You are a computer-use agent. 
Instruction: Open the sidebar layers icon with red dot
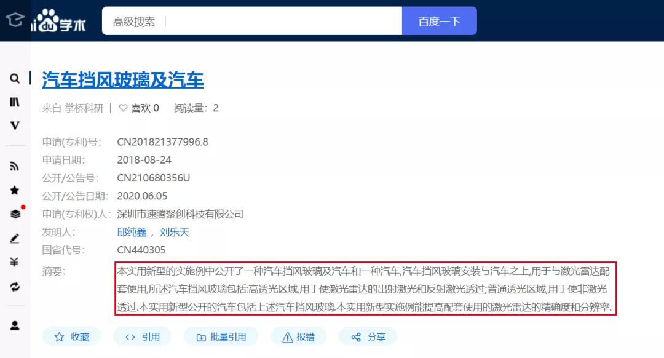point(15,214)
